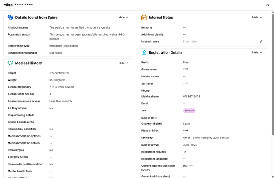Click the heart icon next to Medical History
This screenshot has height=178, width=274.
click(x=11, y=63)
